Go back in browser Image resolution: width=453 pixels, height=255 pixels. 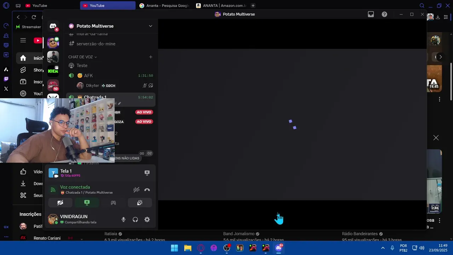tap(18, 17)
